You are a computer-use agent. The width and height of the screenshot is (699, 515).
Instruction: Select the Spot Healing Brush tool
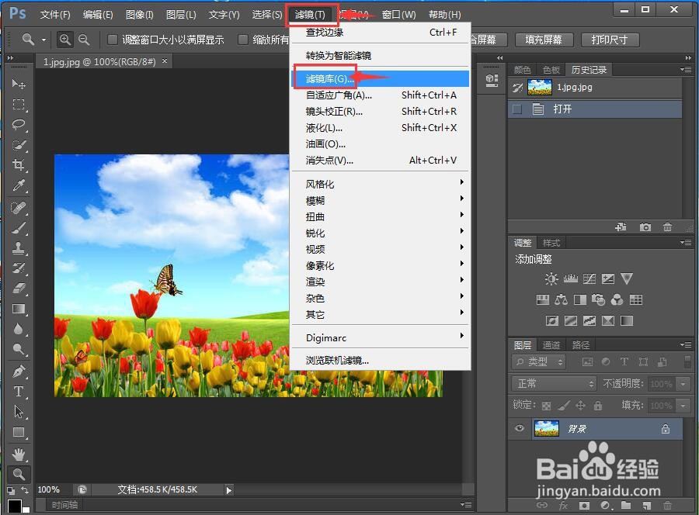(x=19, y=207)
